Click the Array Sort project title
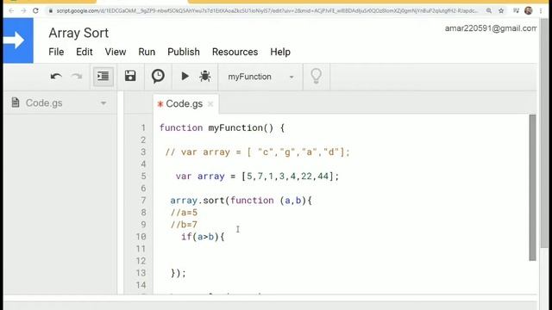Image resolution: width=552 pixels, height=310 pixels. [x=78, y=33]
